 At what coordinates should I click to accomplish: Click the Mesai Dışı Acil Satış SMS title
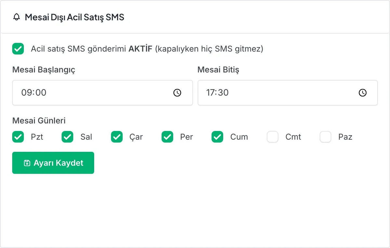[74, 17]
